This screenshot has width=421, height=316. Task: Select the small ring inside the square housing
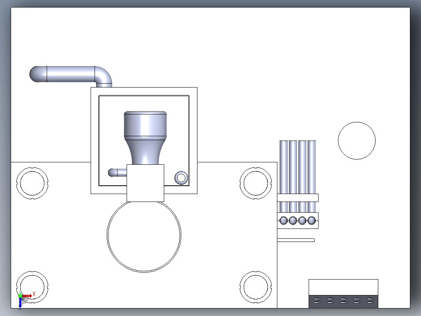181,178
